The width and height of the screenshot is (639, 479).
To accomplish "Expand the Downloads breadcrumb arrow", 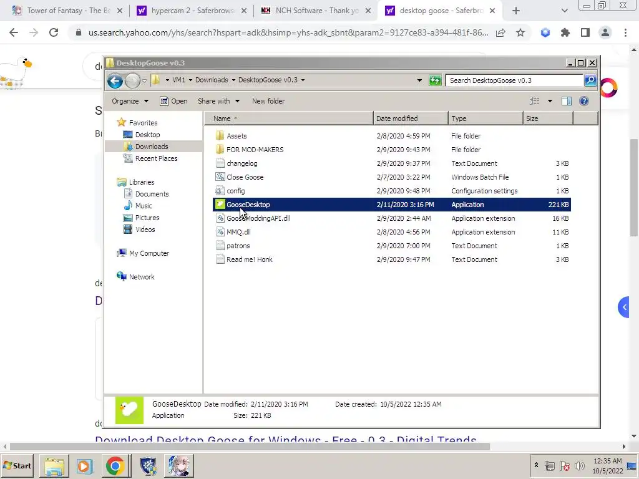I will click(233, 80).
